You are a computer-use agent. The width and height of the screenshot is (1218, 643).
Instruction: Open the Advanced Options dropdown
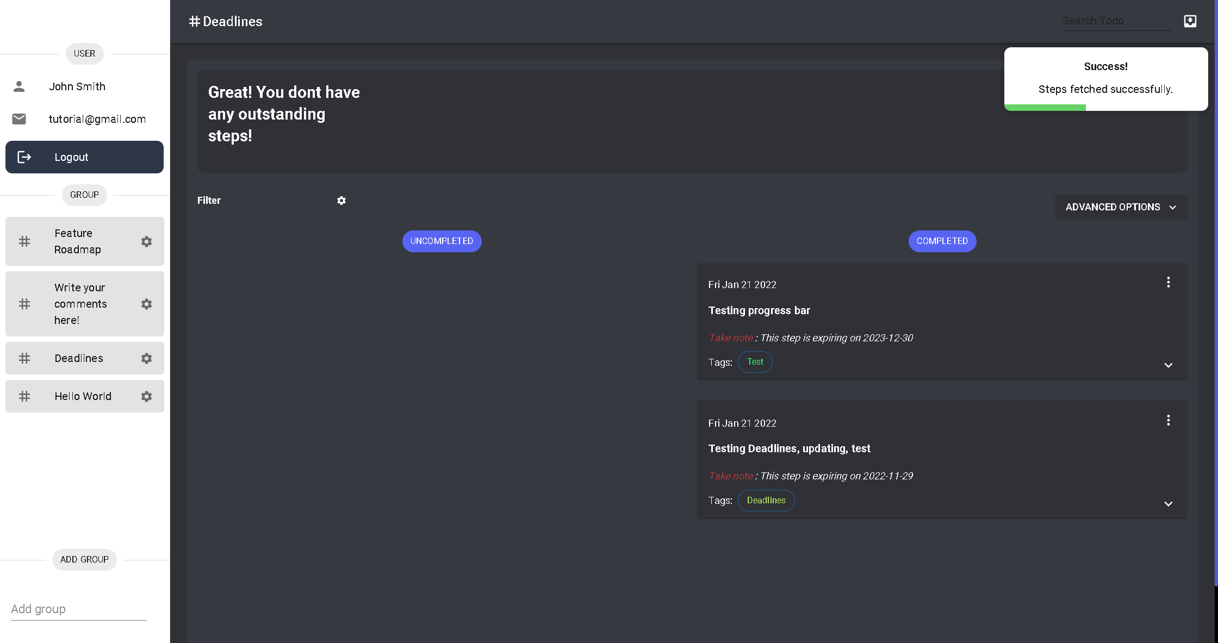(x=1121, y=207)
